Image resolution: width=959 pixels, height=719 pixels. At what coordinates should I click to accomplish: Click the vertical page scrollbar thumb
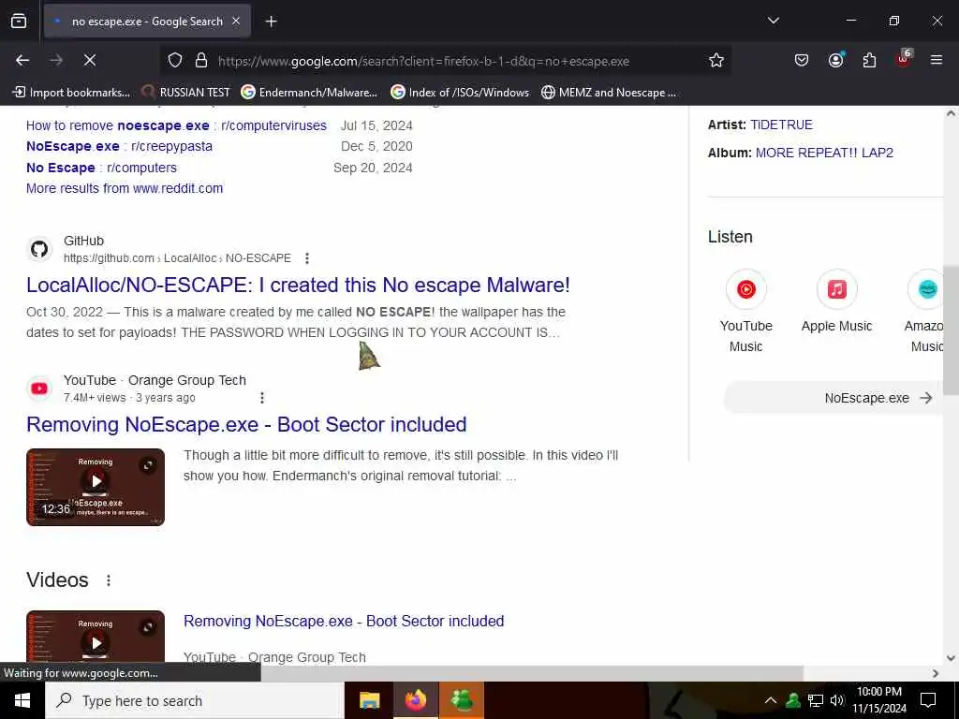(x=951, y=330)
